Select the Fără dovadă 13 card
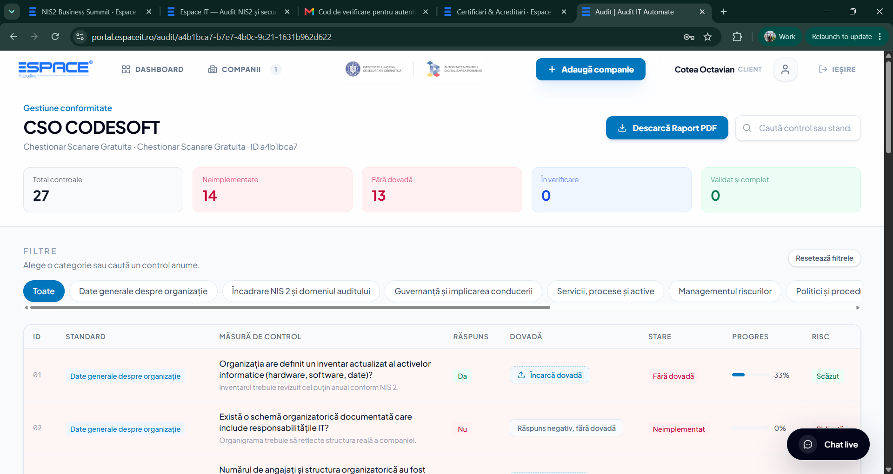893x474 pixels. (442, 190)
